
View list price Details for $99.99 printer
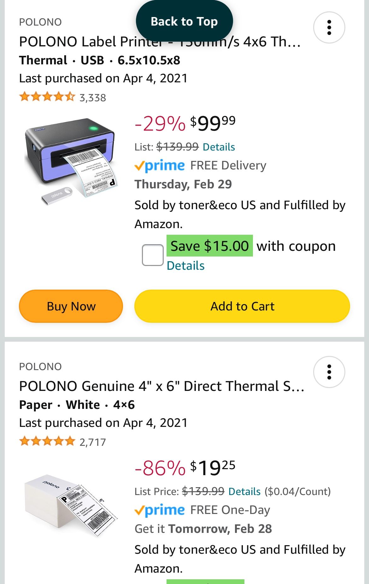[x=219, y=147]
